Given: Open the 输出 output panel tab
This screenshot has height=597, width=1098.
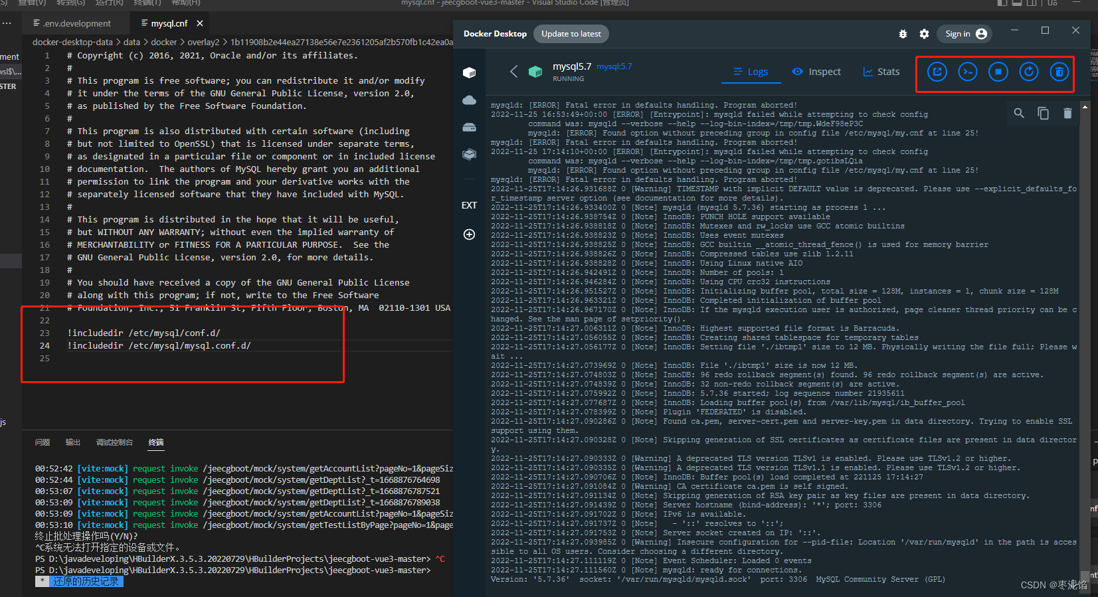Looking at the screenshot, I should click(x=73, y=442).
